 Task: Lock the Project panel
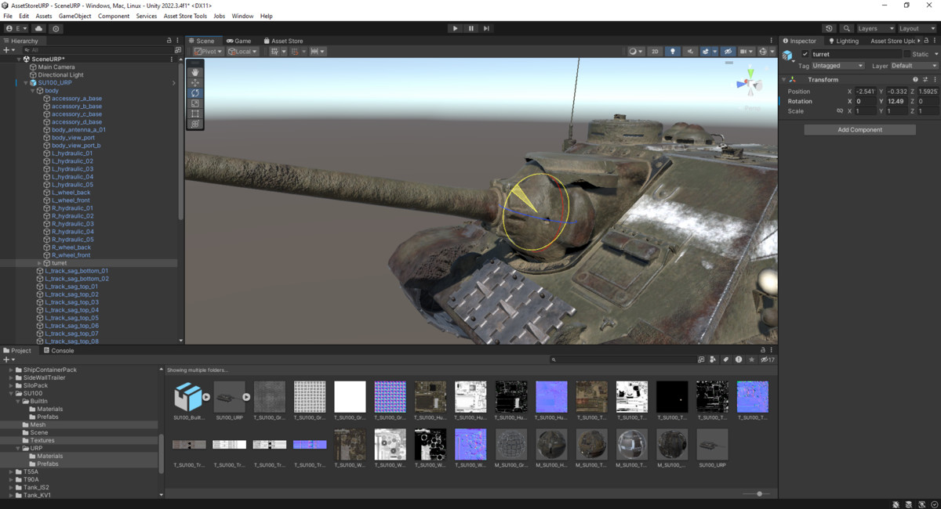coord(763,351)
